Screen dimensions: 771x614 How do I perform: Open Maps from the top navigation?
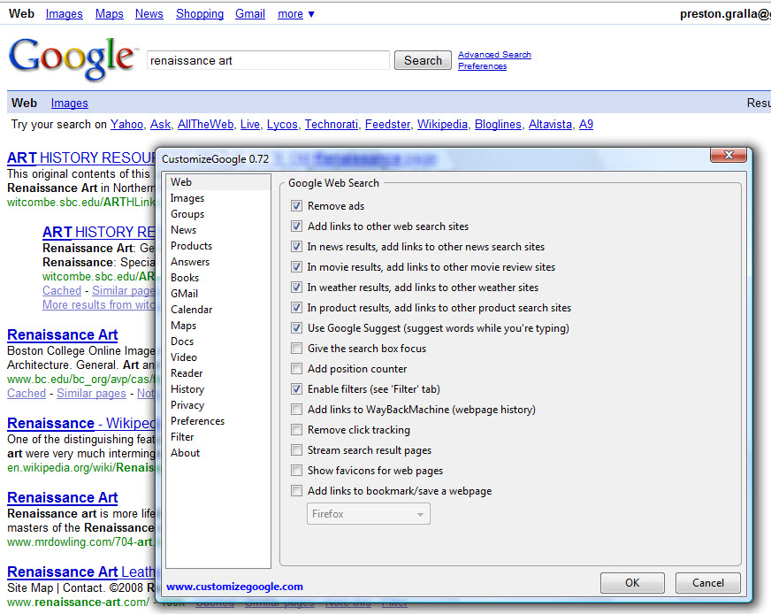pos(110,13)
